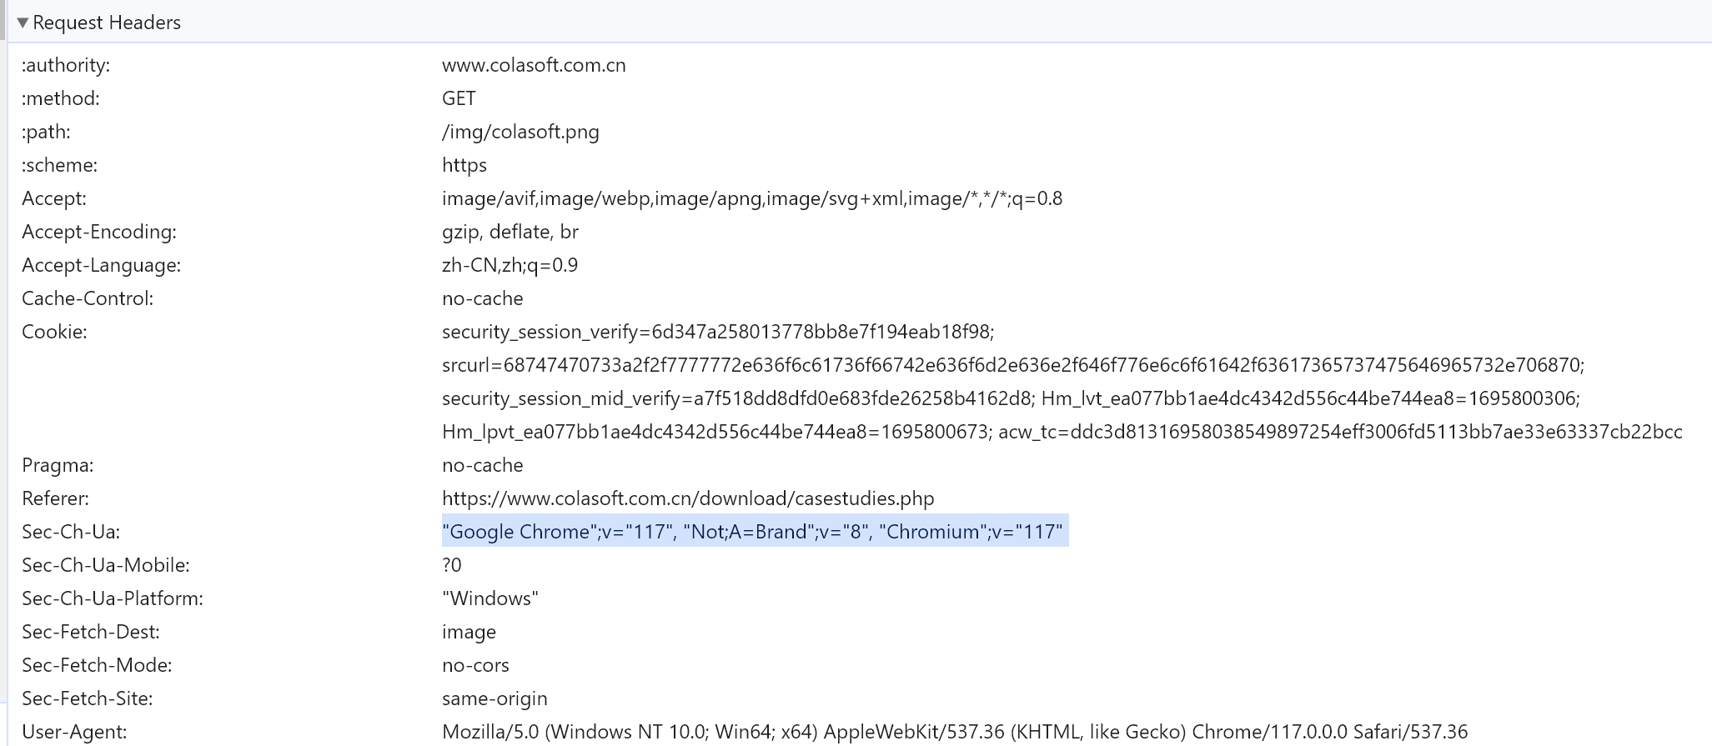
Task: Click the Accept header image types value
Action: [751, 198]
